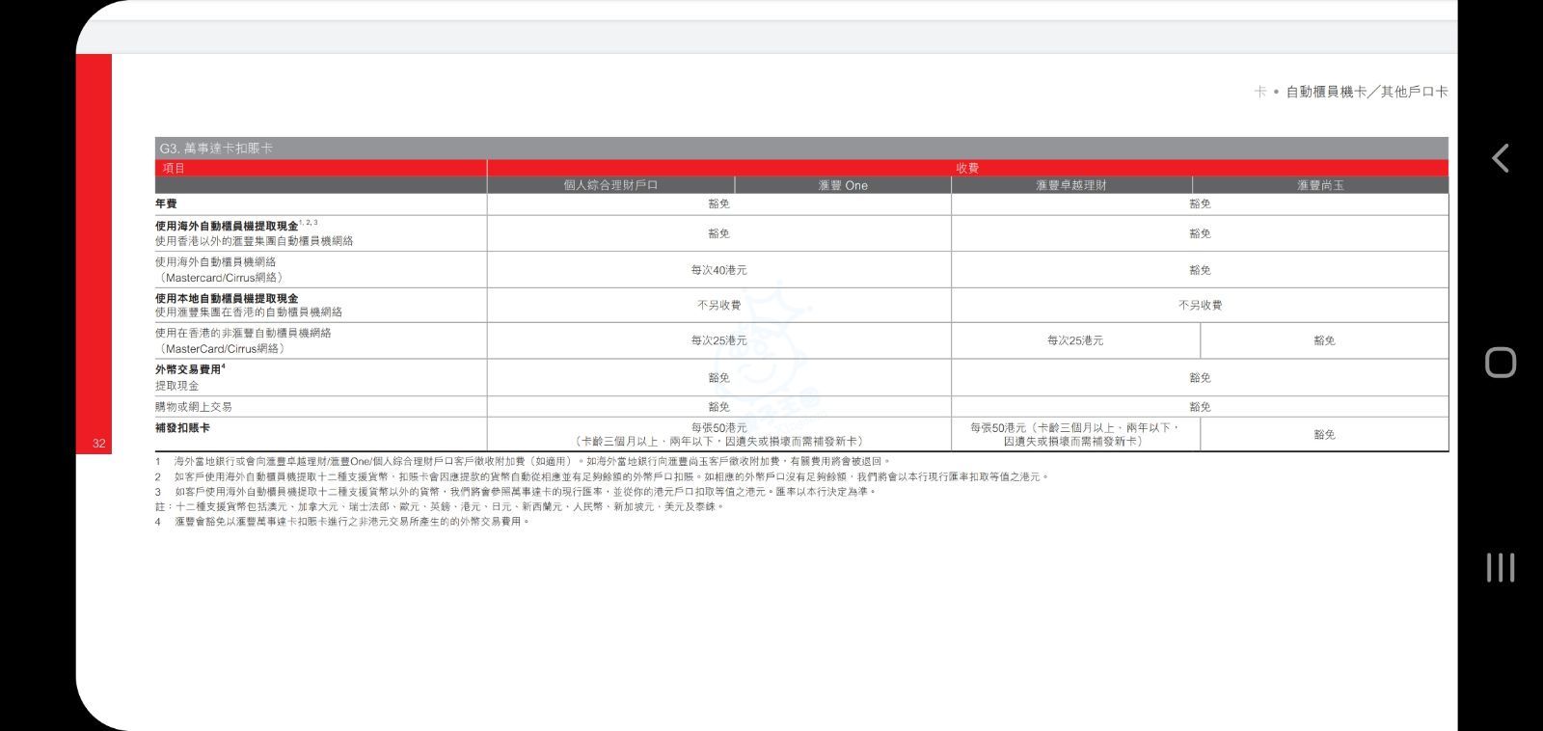Select 每次25港元 under 個人綜合理財戶口
1543x731 pixels.
point(718,340)
